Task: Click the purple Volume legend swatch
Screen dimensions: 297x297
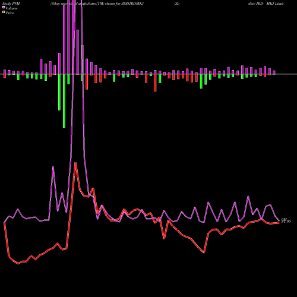Action: click(x=4, y=7)
